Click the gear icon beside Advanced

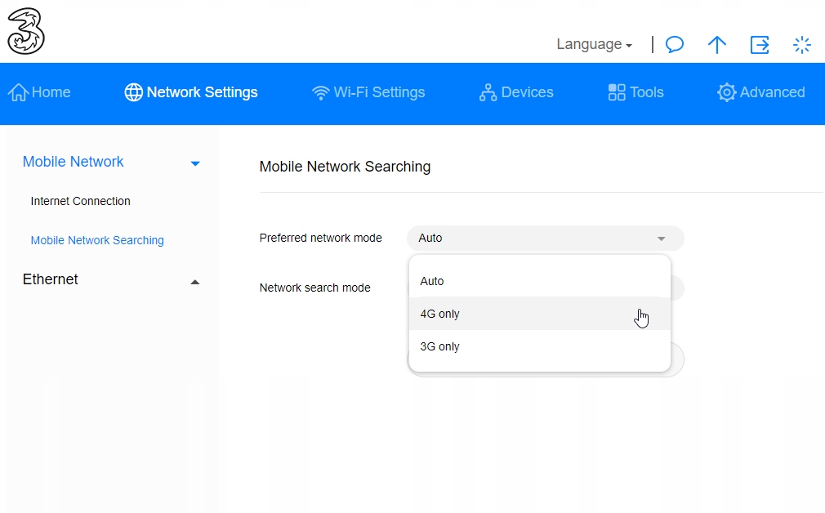coord(726,92)
